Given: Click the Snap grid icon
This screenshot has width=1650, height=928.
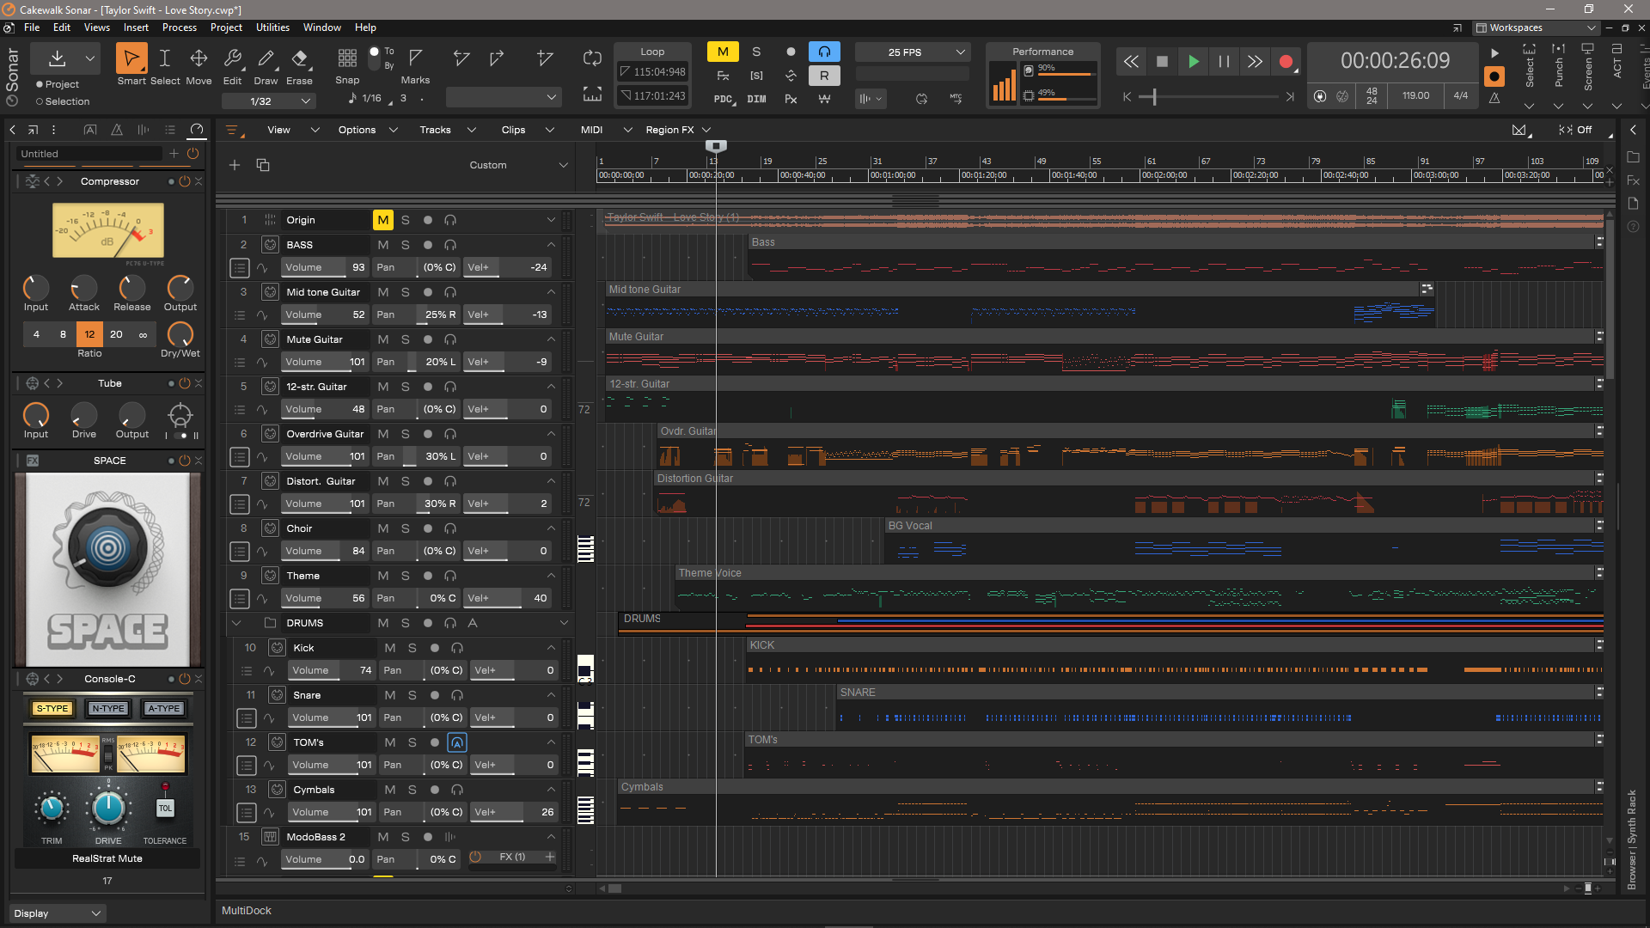Looking at the screenshot, I should [x=347, y=58].
